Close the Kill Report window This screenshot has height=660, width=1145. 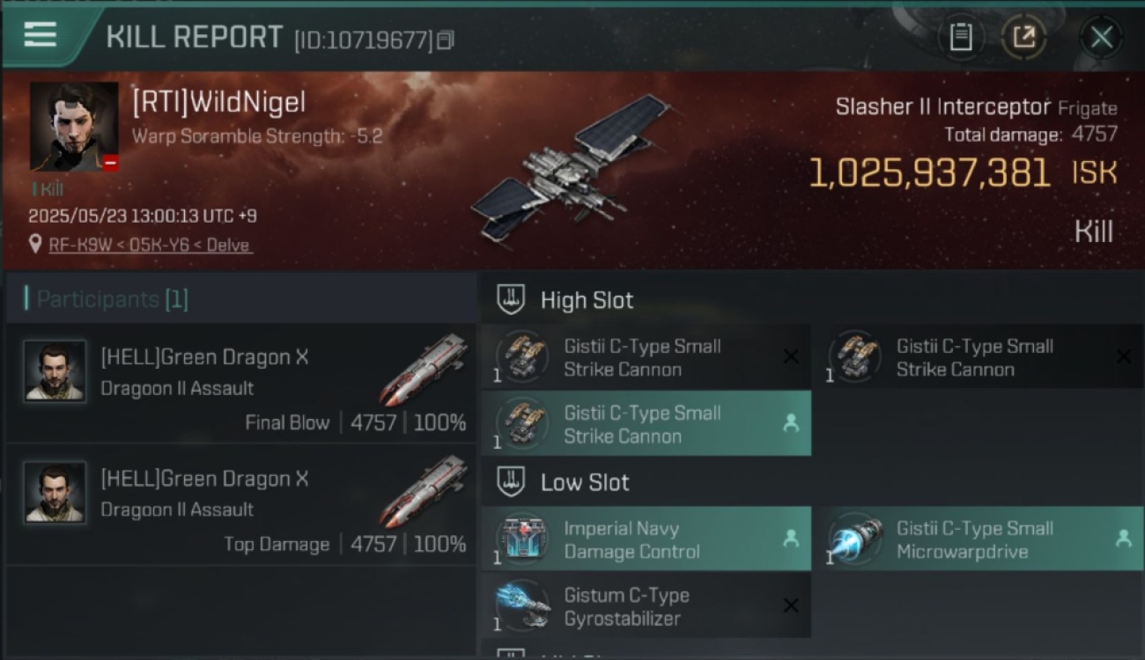[x=1101, y=37]
